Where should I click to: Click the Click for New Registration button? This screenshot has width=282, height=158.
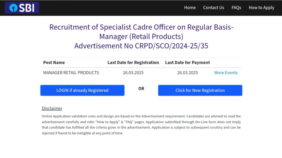[x=200, y=90]
